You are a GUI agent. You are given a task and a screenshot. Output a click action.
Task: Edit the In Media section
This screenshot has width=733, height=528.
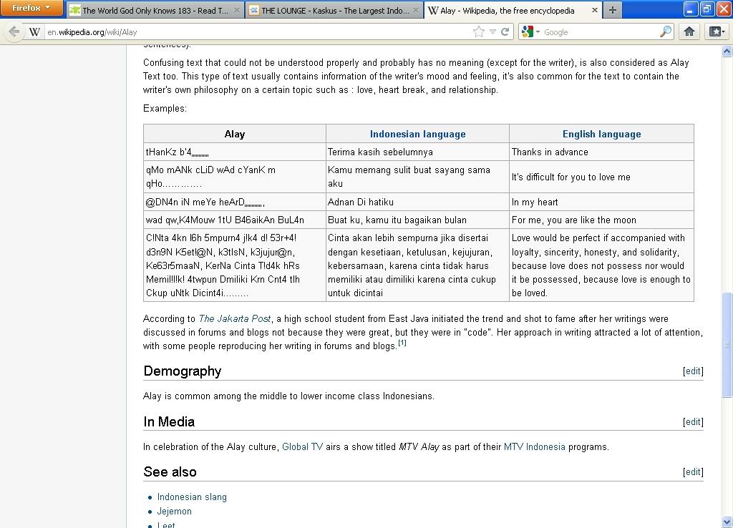pyautogui.click(x=693, y=421)
